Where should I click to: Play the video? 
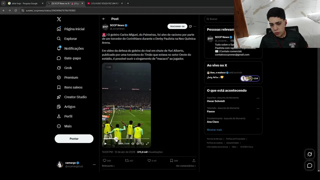(105, 144)
